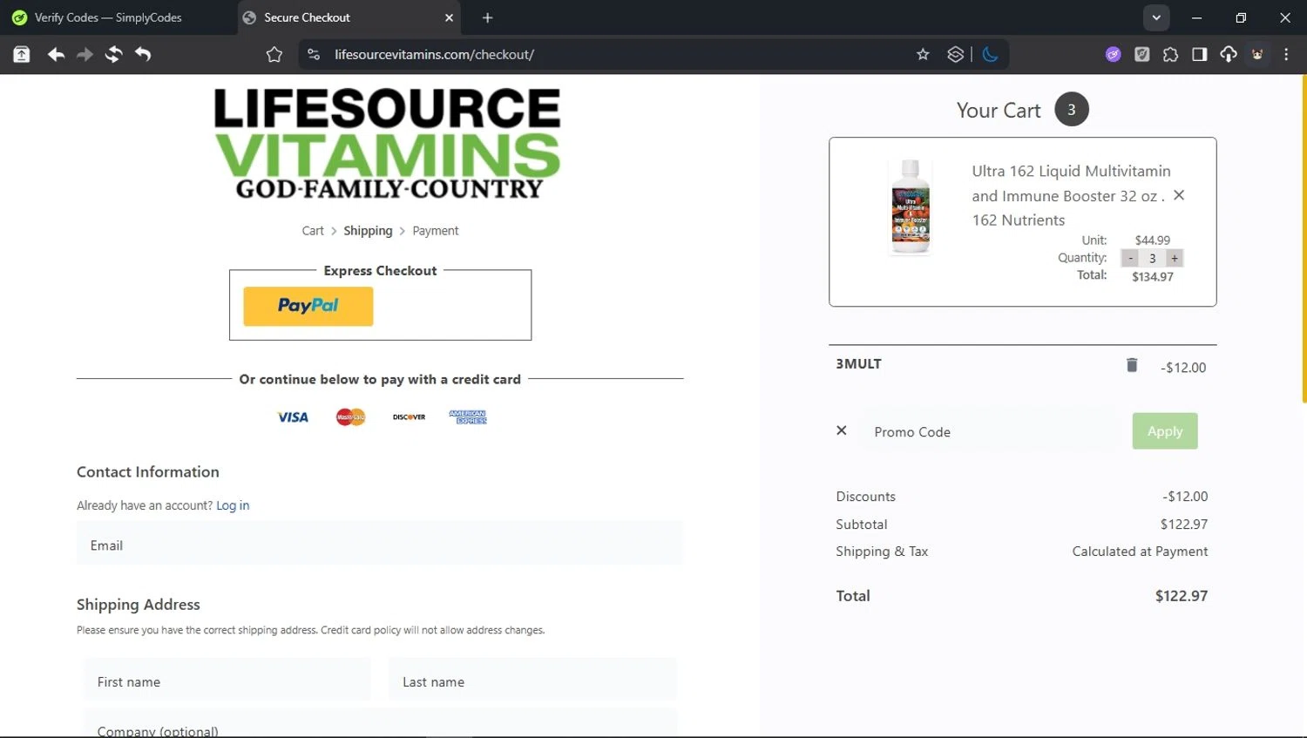
Task: Reload the page with the refresh icon
Action: click(x=113, y=55)
